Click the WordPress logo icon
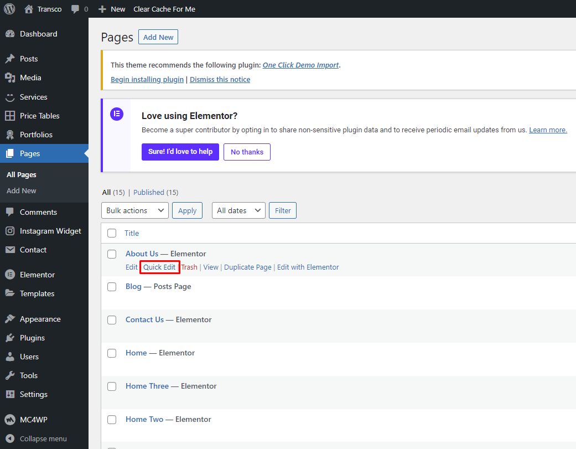The height and width of the screenshot is (449, 576). tap(9, 9)
